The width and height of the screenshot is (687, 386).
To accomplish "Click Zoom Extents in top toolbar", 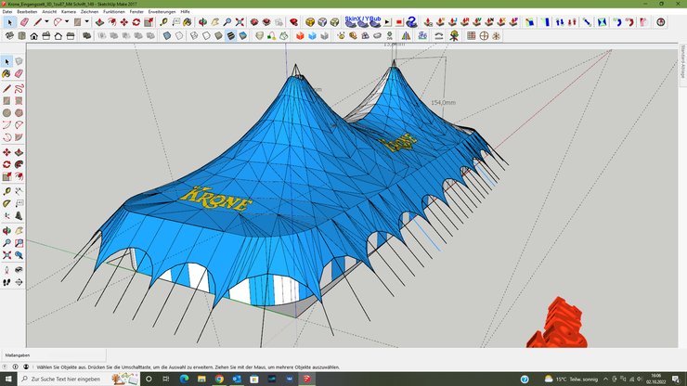I will 240,22.
